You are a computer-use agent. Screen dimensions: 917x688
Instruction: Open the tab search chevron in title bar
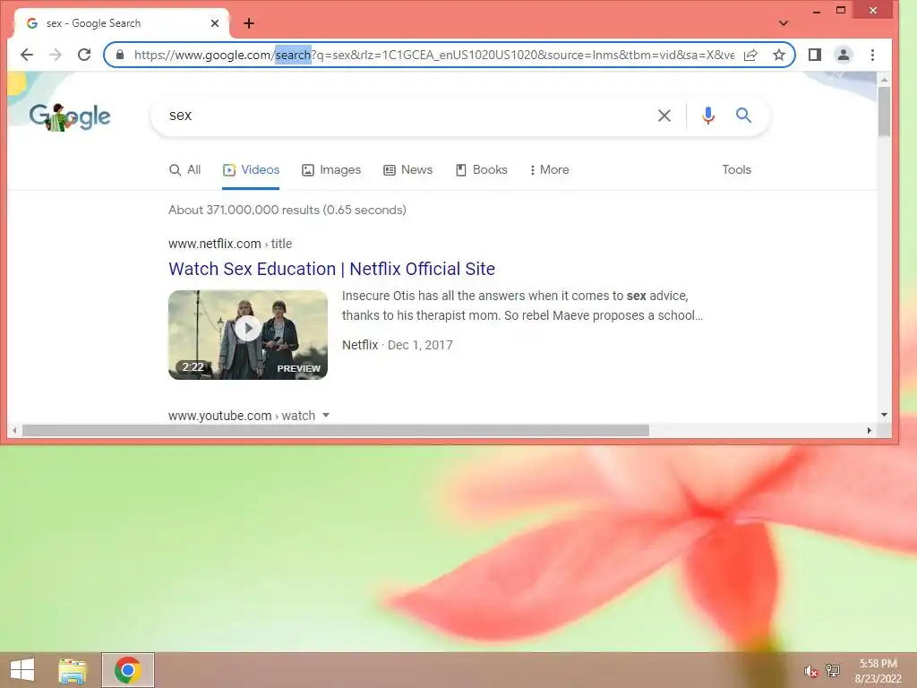click(784, 23)
